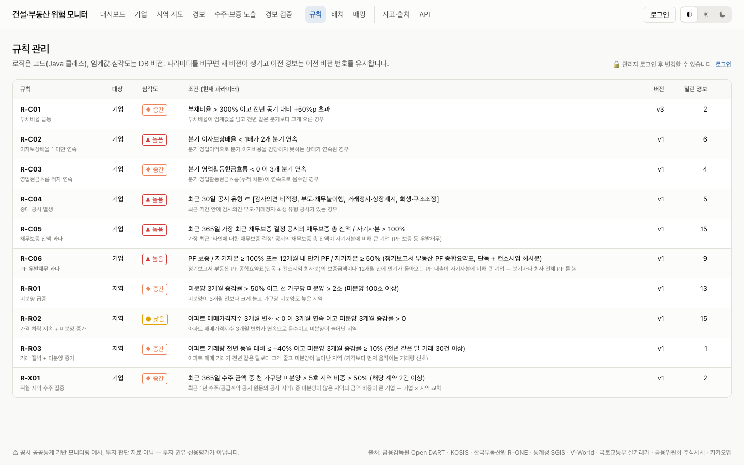Click open alert count 6 for R-C02
The image size is (744, 465).
(705, 139)
